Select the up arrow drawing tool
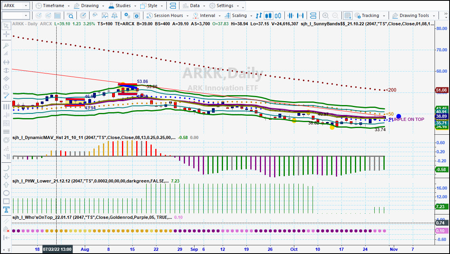The image size is (450, 254). pyautogui.click(x=6, y=185)
